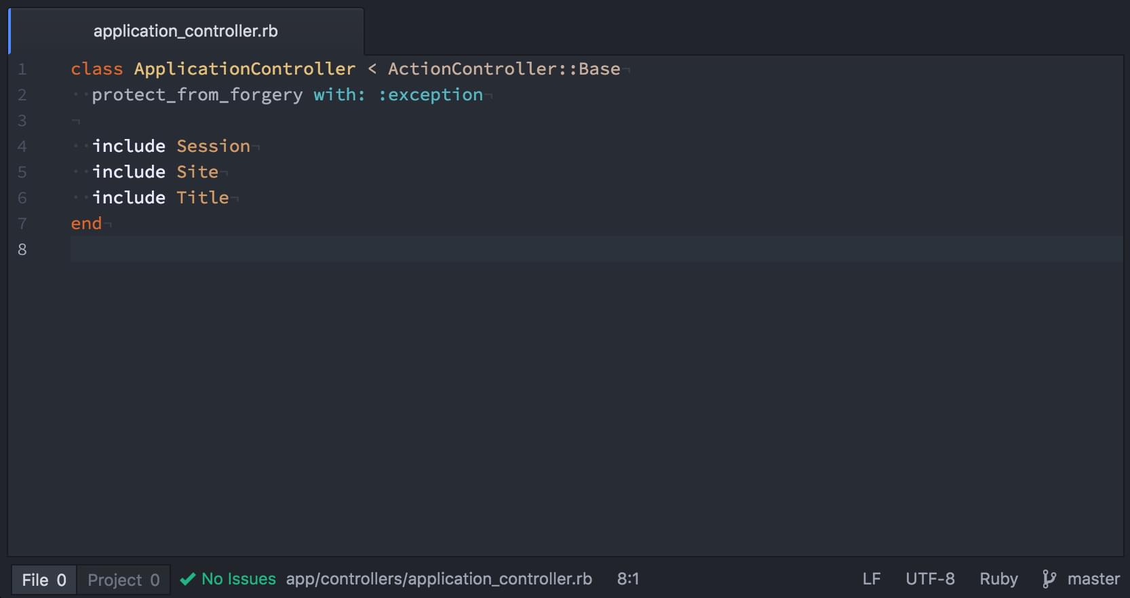Switch linter scope to Project 0

click(123, 580)
